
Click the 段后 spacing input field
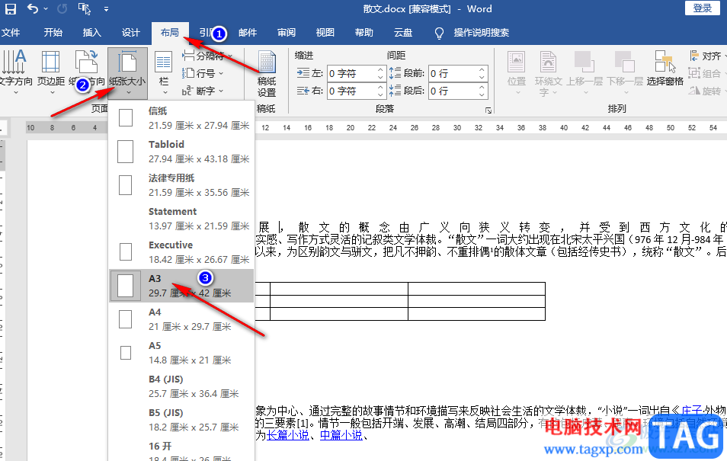(x=453, y=91)
